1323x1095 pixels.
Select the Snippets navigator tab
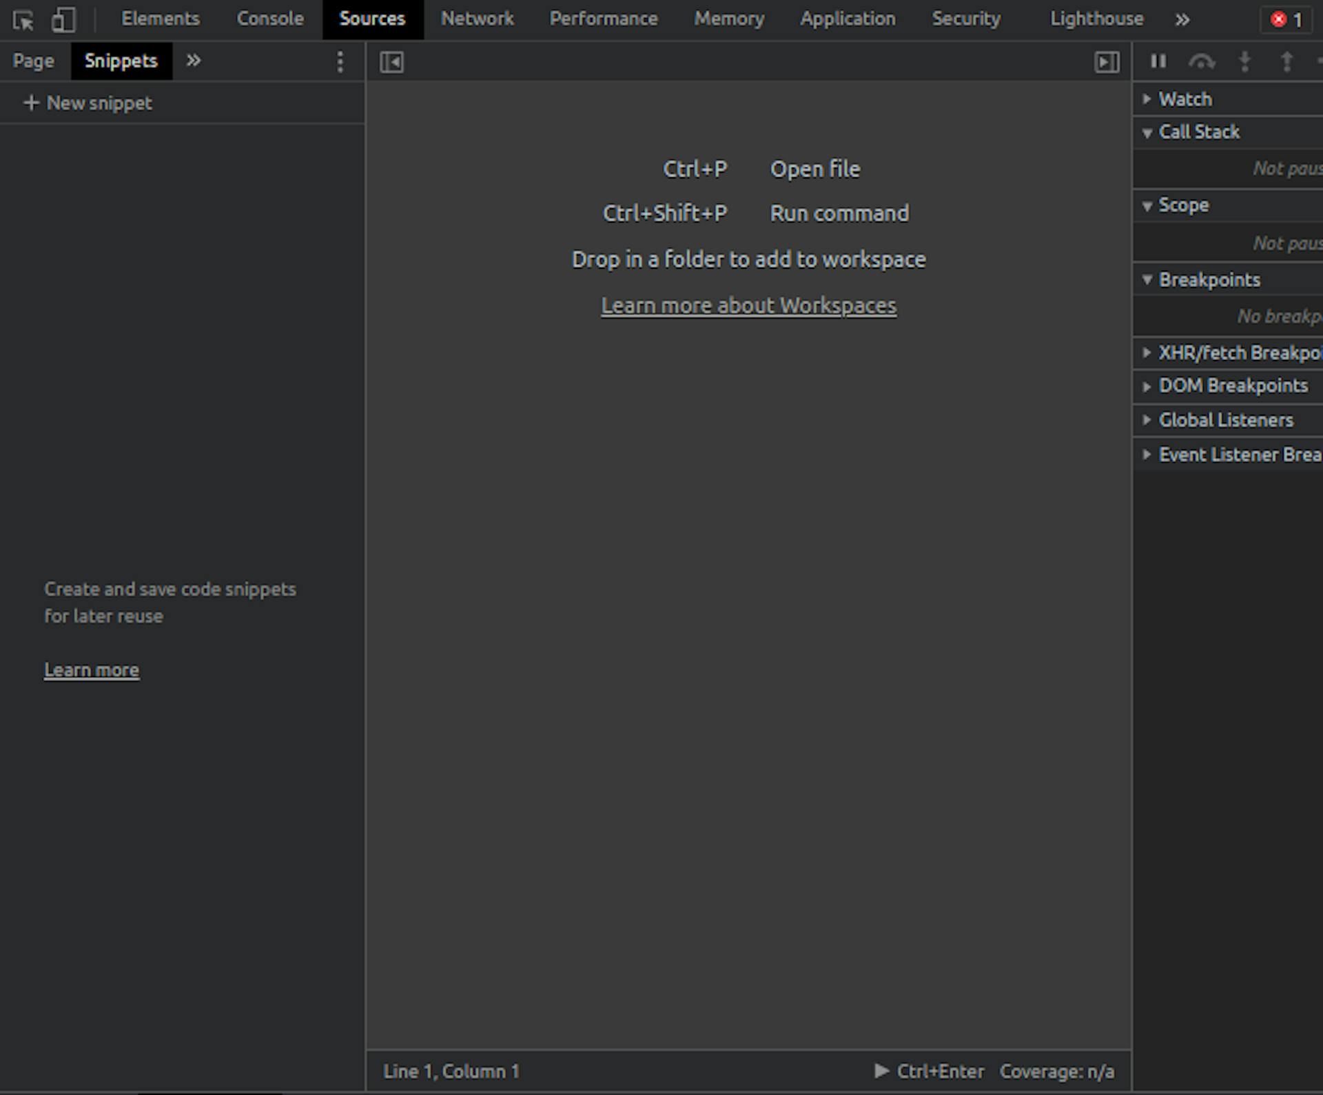pos(121,61)
